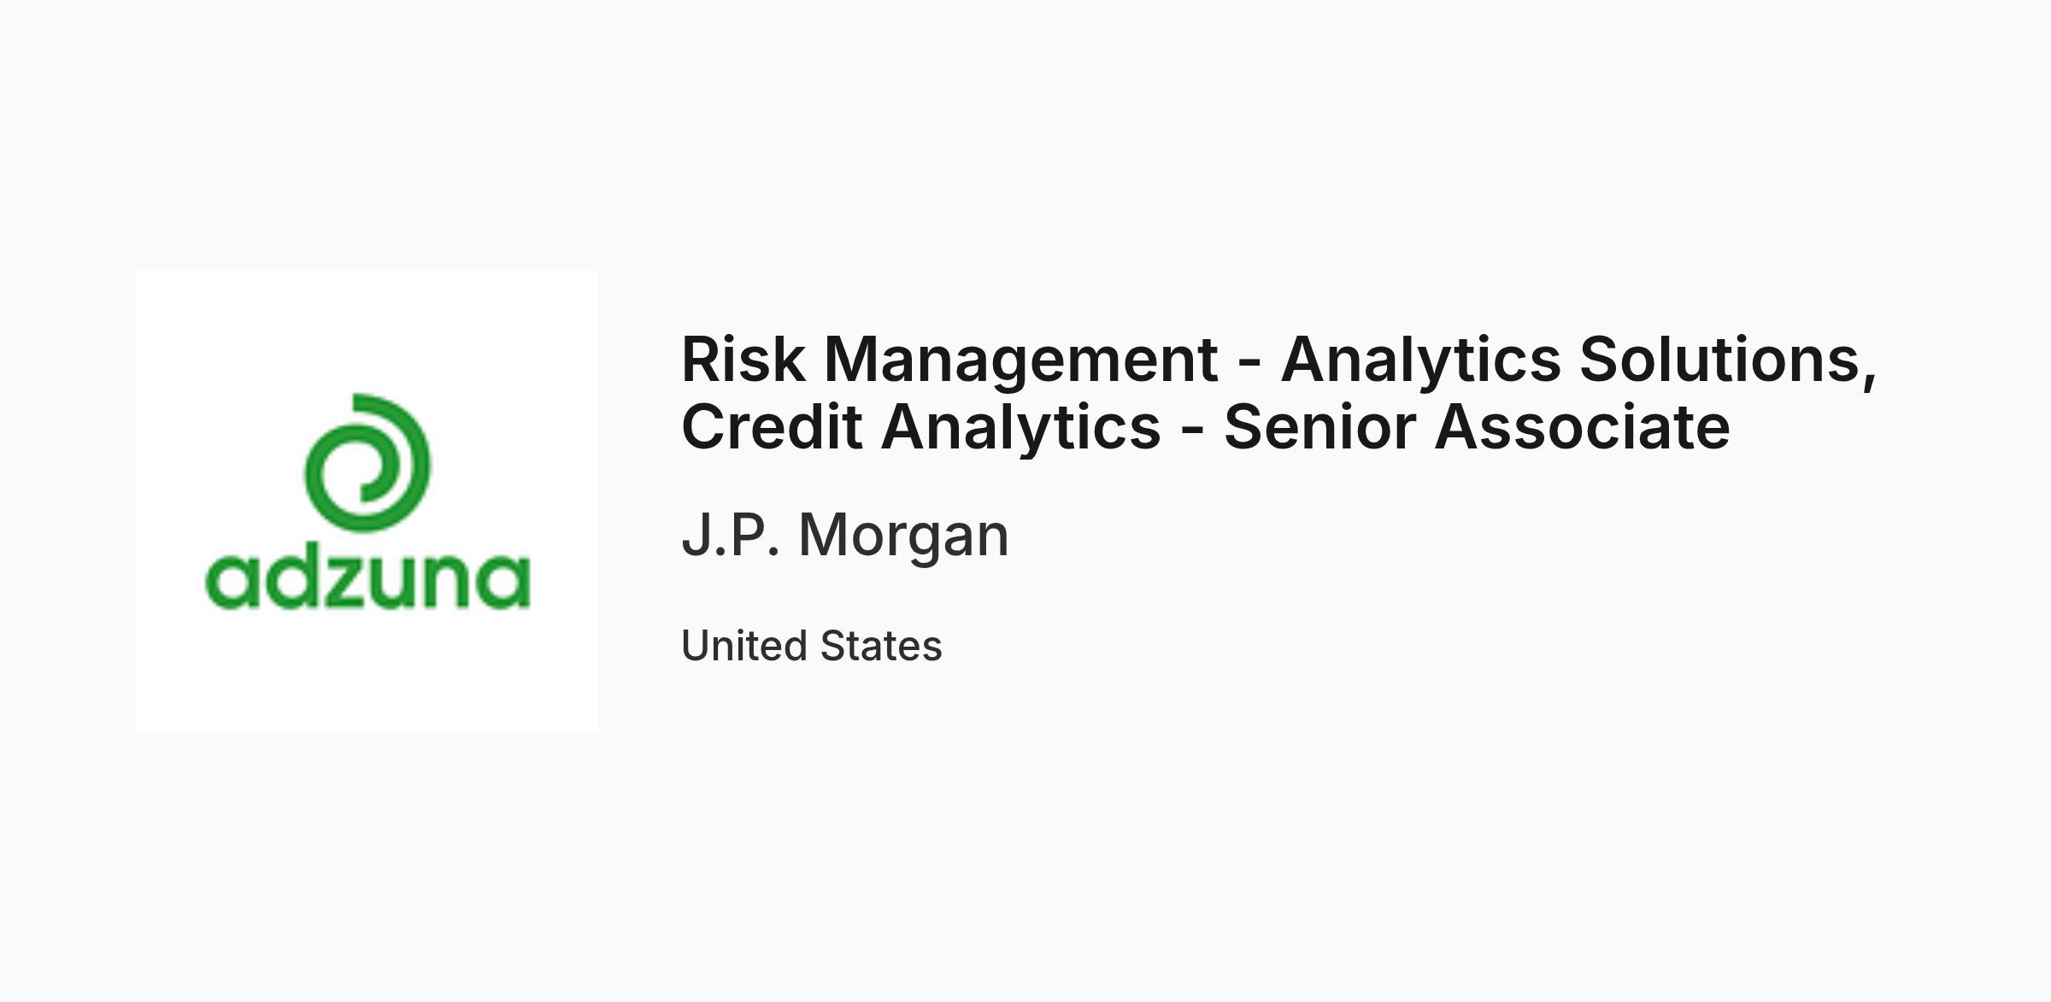Click the word "Management" in the title
Screen dimensions: 2051x1002
point(1021,361)
